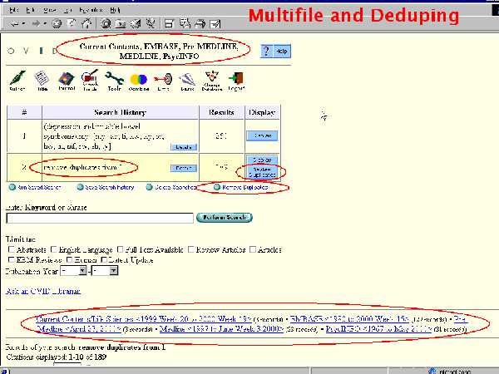Screen dimensions: 499x374
Task: Open the Help menu
Action: (x=115, y=10)
